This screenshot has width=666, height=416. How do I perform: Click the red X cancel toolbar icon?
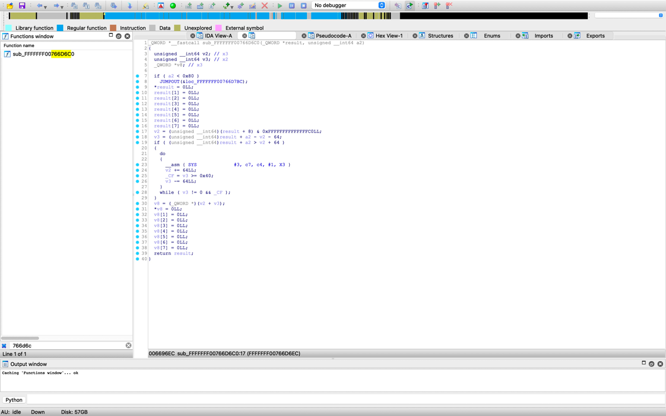[x=265, y=6]
